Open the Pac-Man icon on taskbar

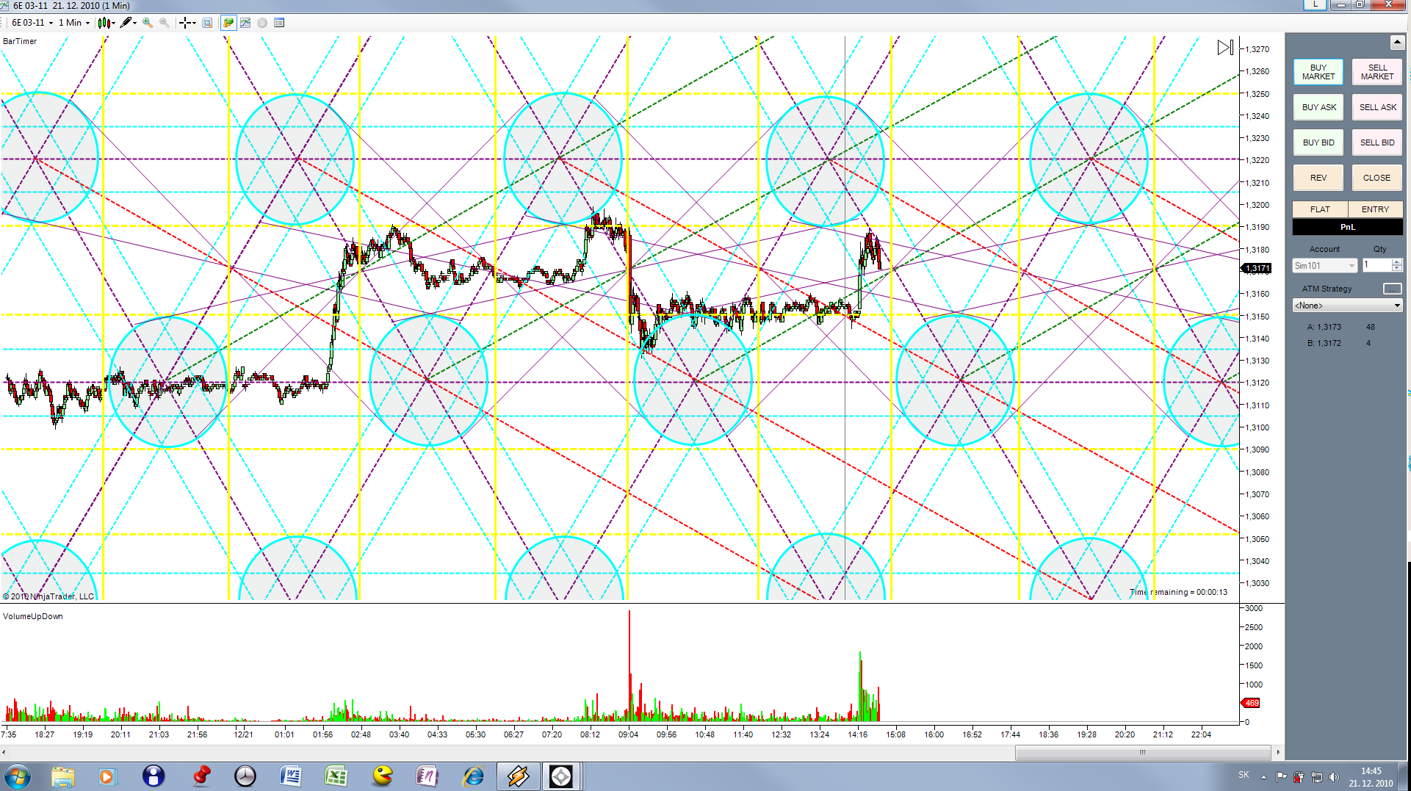(383, 776)
